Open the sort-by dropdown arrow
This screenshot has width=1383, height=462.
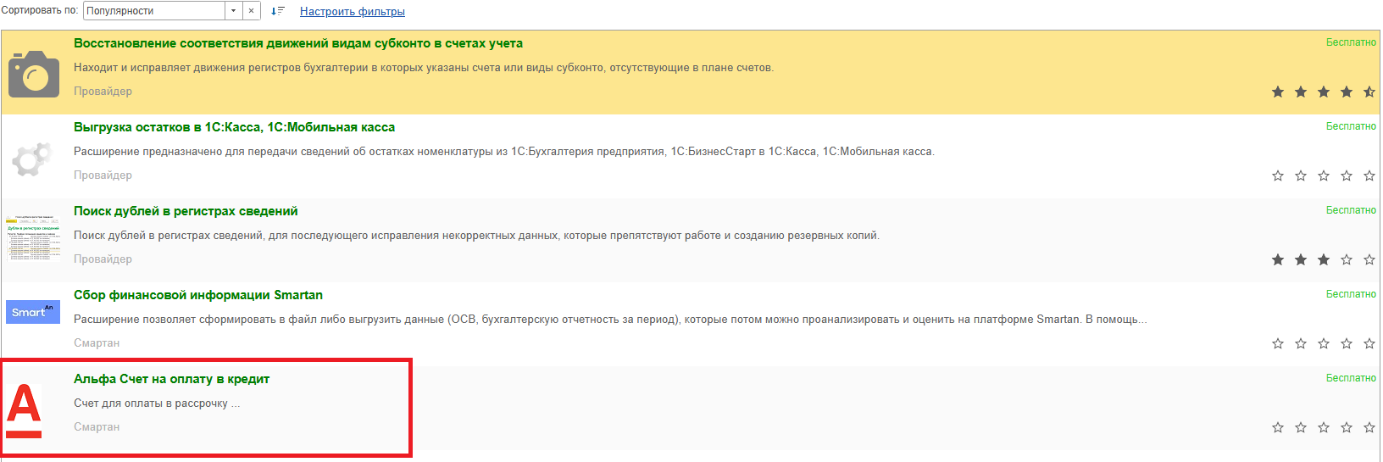[x=234, y=11]
